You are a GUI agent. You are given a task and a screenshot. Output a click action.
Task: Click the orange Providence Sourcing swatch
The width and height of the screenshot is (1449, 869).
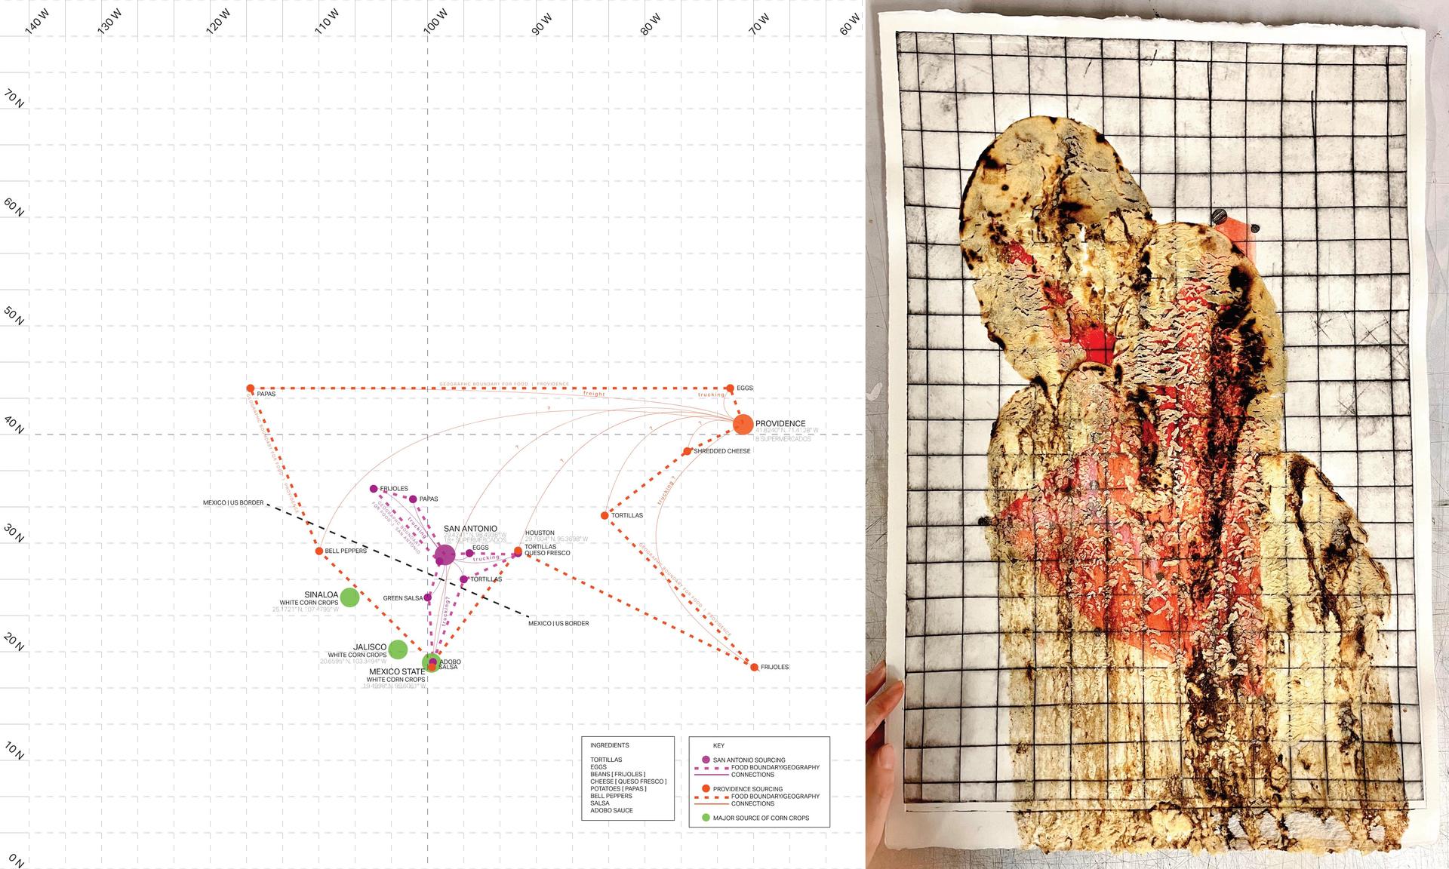(706, 789)
